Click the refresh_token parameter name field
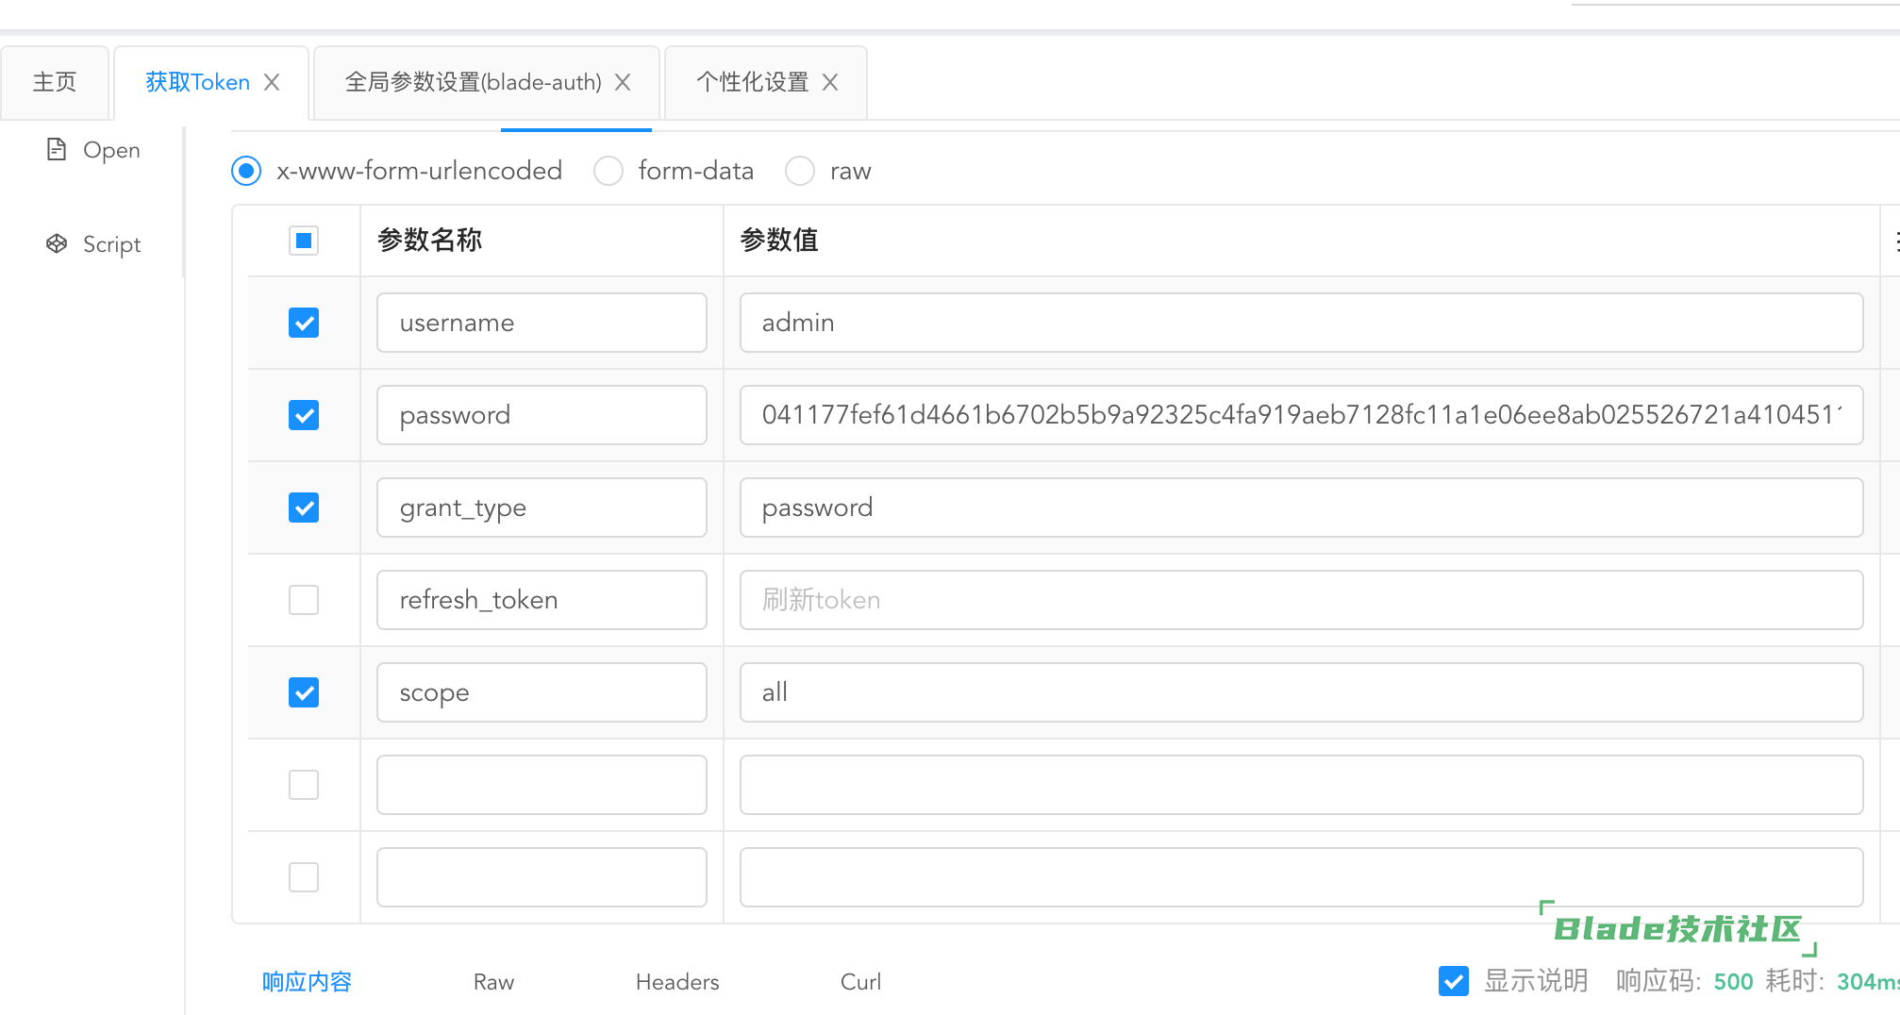 click(542, 600)
